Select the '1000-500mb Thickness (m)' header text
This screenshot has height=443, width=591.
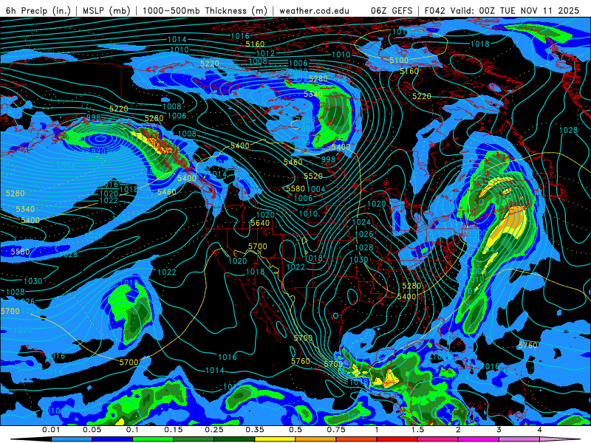click(x=205, y=10)
